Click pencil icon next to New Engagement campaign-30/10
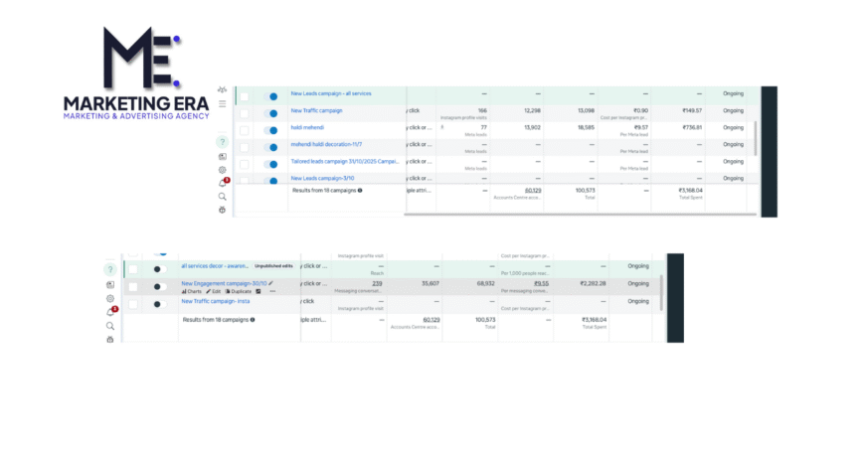Screen dimensions: 865x454 click(270, 283)
